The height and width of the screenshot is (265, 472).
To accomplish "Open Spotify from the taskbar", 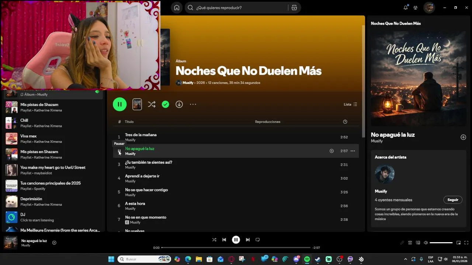I will coord(307,259).
